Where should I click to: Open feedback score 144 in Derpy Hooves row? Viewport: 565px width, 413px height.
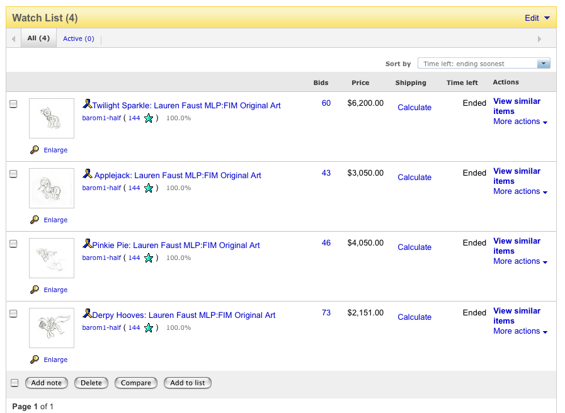coord(134,327)
